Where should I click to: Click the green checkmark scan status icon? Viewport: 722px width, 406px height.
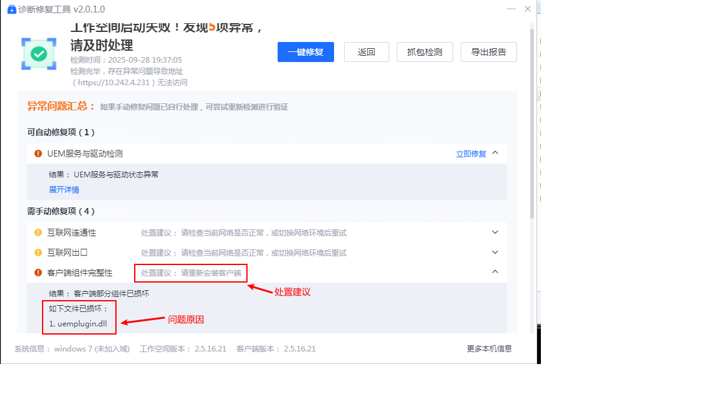point(39,54)
